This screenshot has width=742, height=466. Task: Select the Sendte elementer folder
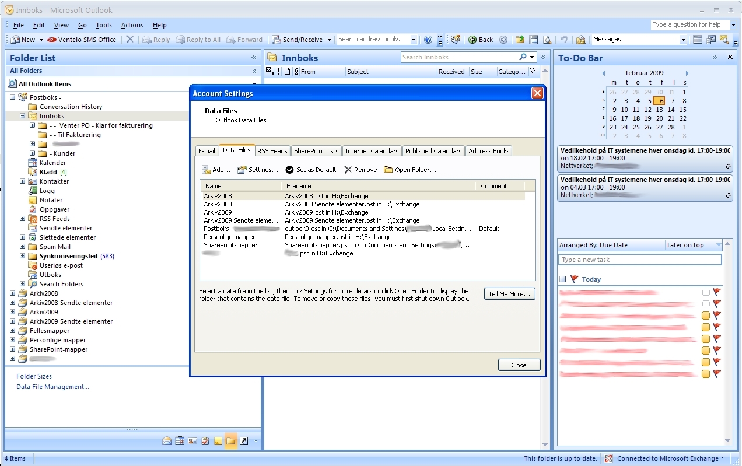point(65,228)
